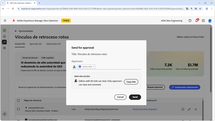Click the 7.2K projected traffic value
Viewport: 215px width, 121px height.
coord(168,65)
